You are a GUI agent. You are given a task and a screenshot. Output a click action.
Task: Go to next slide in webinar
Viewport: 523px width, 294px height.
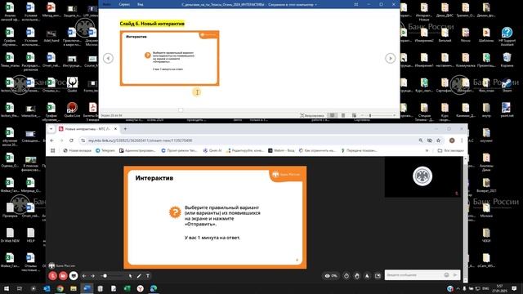coord(92,276)
